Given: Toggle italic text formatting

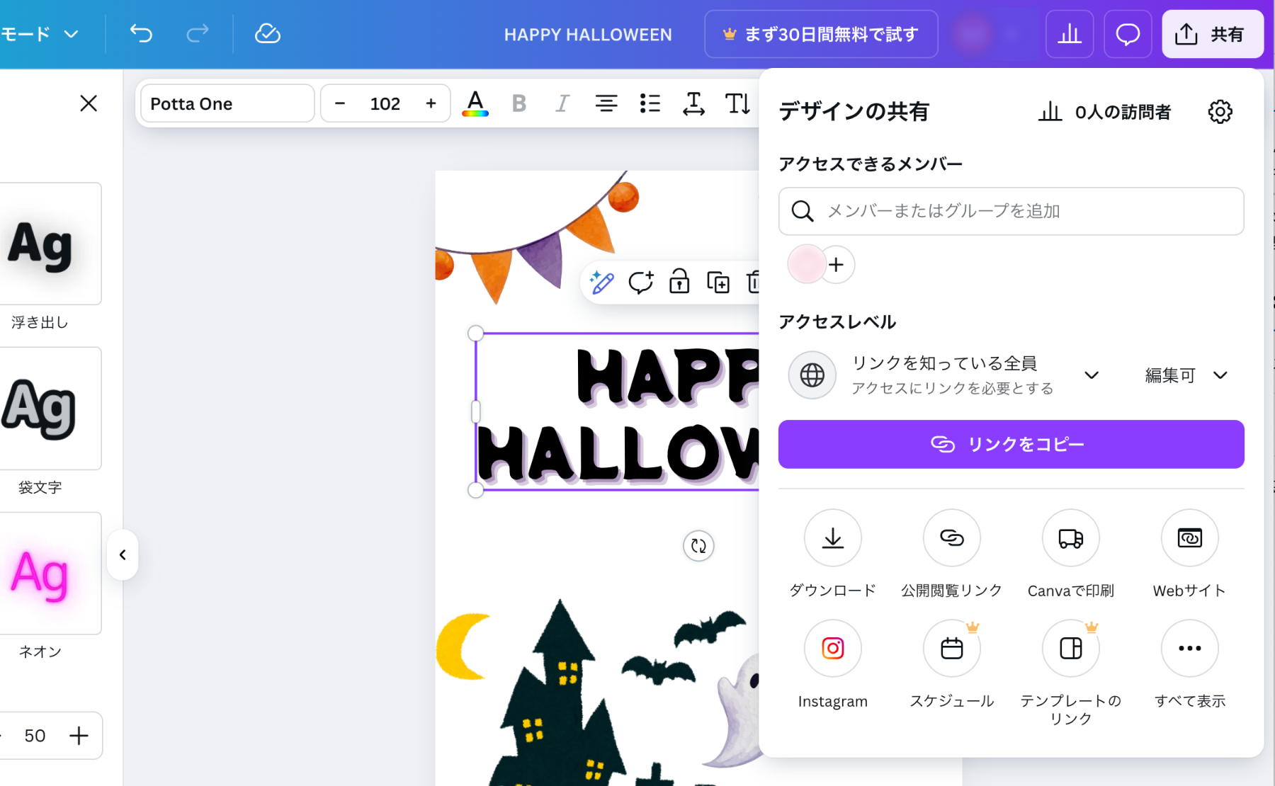Looking at the screenshot, I should 562,104.
